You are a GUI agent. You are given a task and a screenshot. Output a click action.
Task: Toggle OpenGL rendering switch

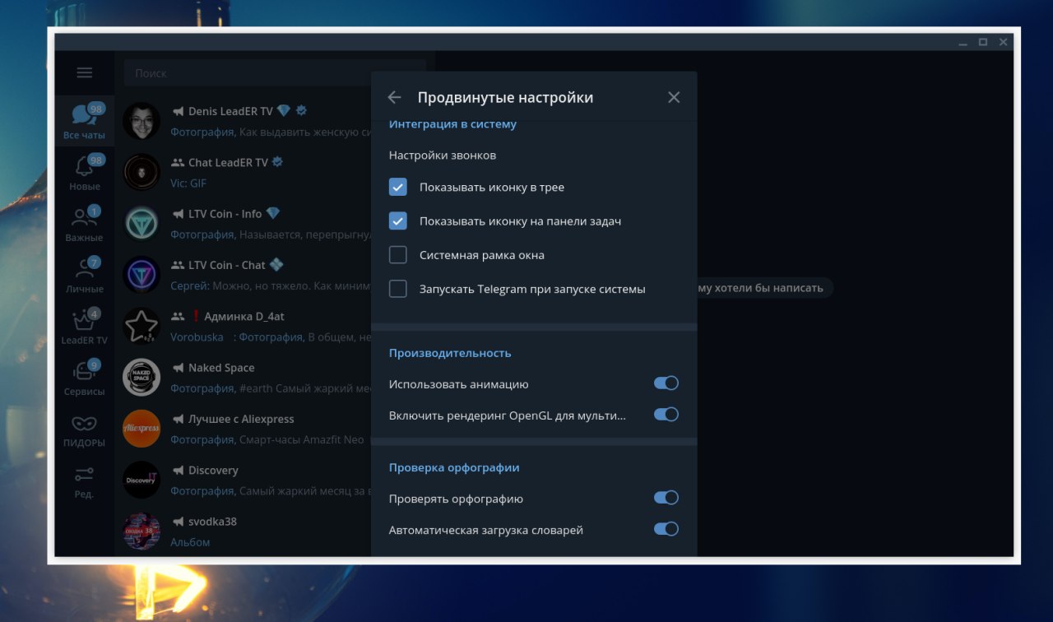click(x=666, y=415)
